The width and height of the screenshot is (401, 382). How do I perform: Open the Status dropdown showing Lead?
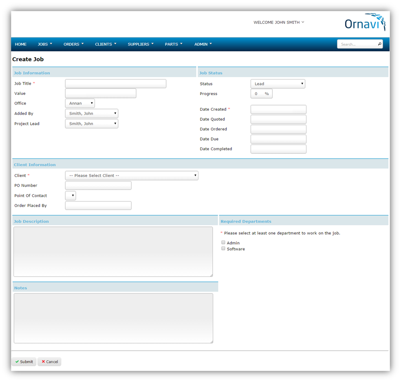(278, 84)
